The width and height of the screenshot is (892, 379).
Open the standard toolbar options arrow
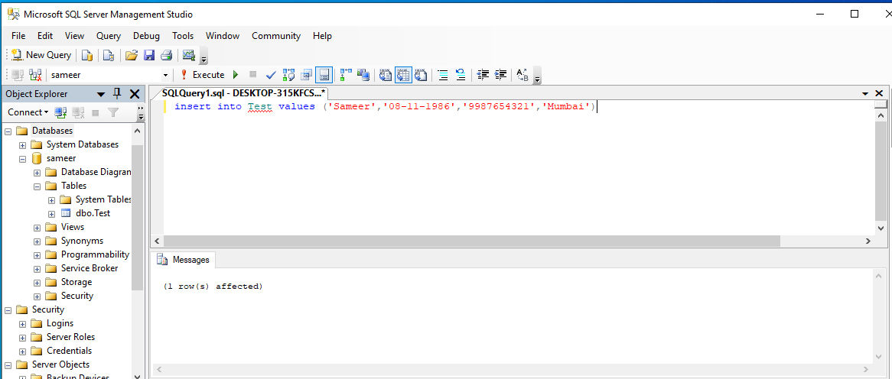(203, 57)
